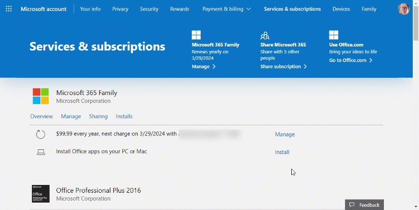Screen dimensions: 419x210
Task: Open the Rewards navigation item
Action: [180, 9]
